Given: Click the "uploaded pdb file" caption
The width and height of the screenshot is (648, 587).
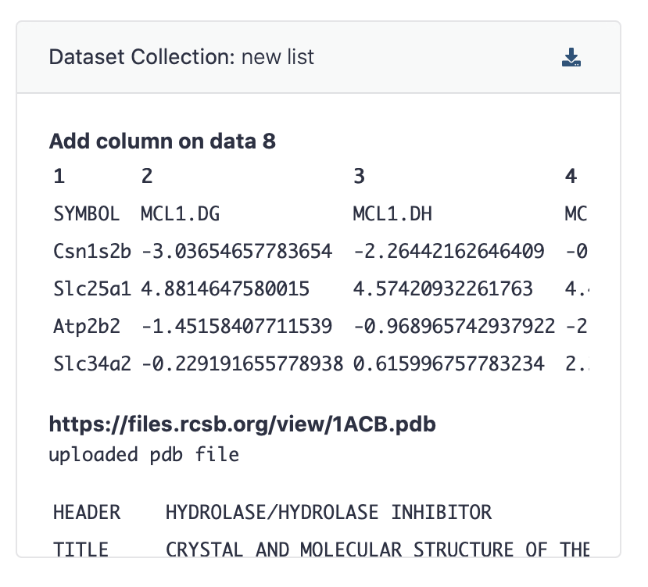Looking at the screenshot, I should tap(144, 454).
